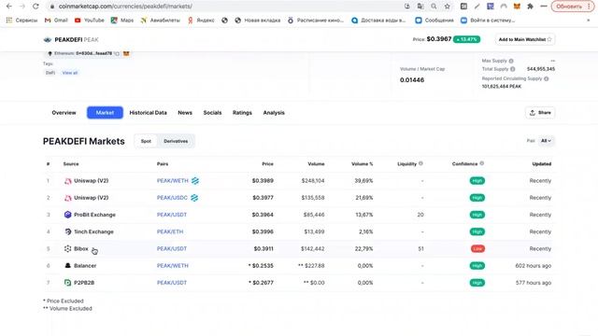Screen dimensions: 598x336
Task: Click the PEAKDEFI logo icon in header
Action: pos(48,39)
